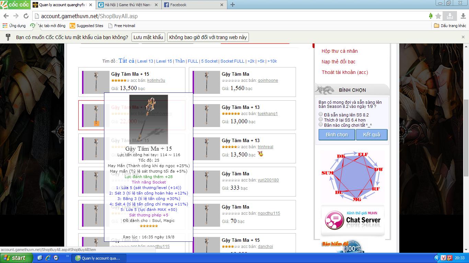Screen dimensions: 469x263
Task: Click the browser forward arrow
Action: coord(16,16)
